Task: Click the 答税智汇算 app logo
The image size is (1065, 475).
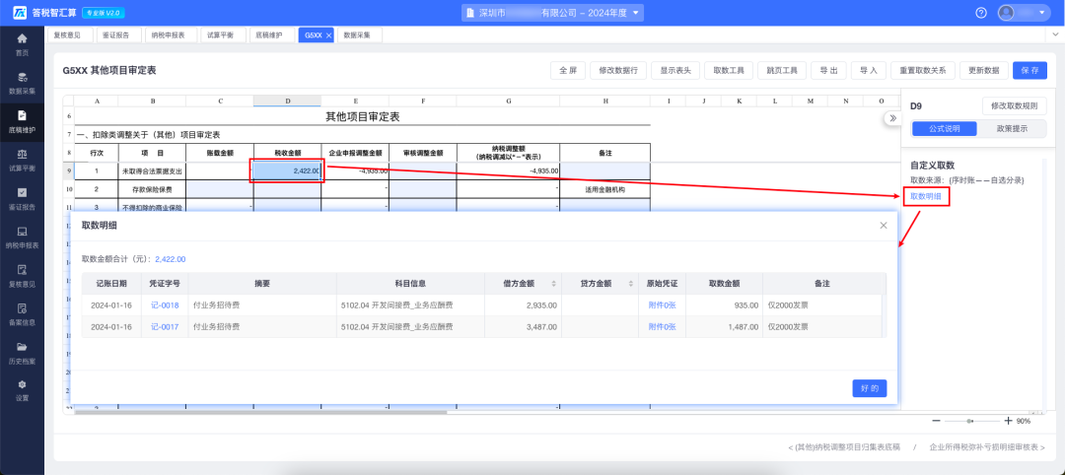Action: point(21,13)
